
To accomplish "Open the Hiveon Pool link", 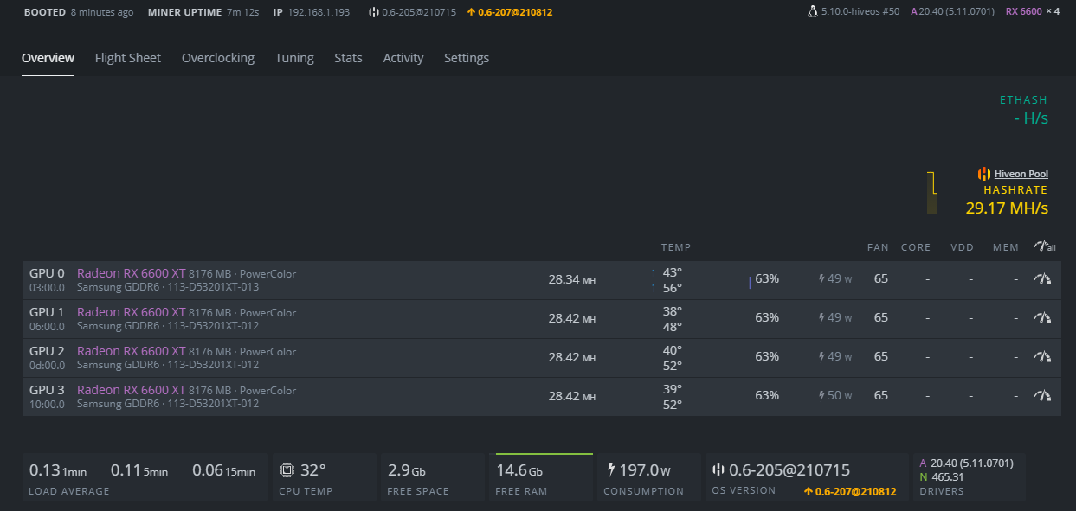I will tap(1021, 174).
